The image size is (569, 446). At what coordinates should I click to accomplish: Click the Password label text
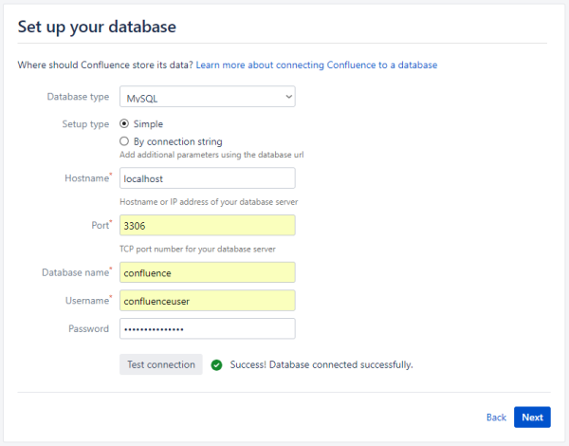coord(88,328)
